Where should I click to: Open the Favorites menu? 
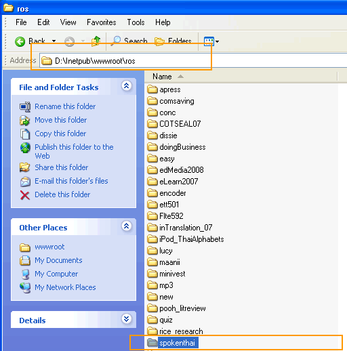pos(102,22)
